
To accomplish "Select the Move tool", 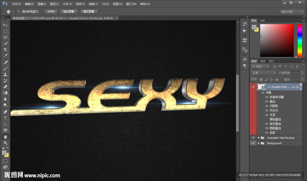I will pyautogui.click(x=5, y=25).
